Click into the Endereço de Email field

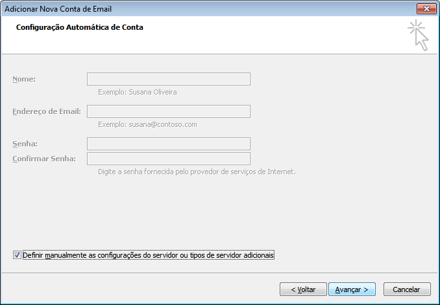169,111
